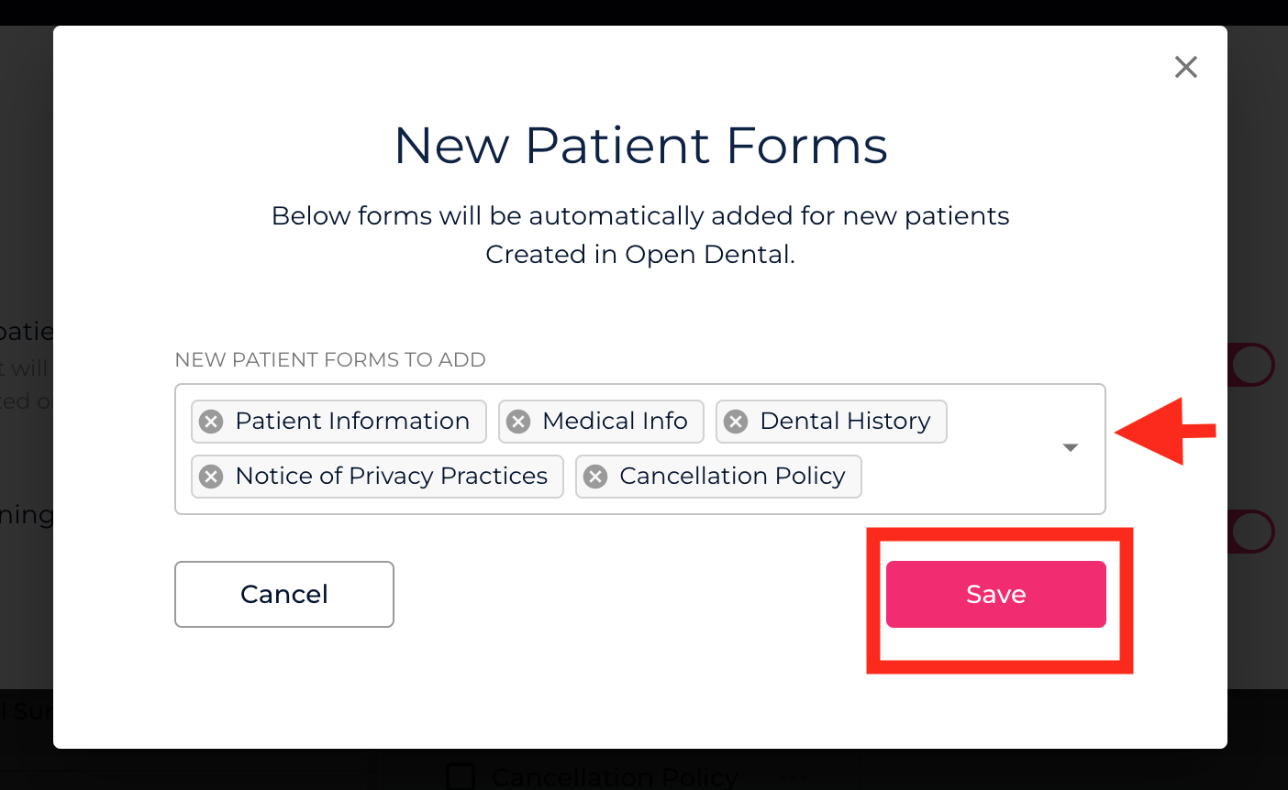
Task: Delete the Dental History chip
Action: click(736, 422)
